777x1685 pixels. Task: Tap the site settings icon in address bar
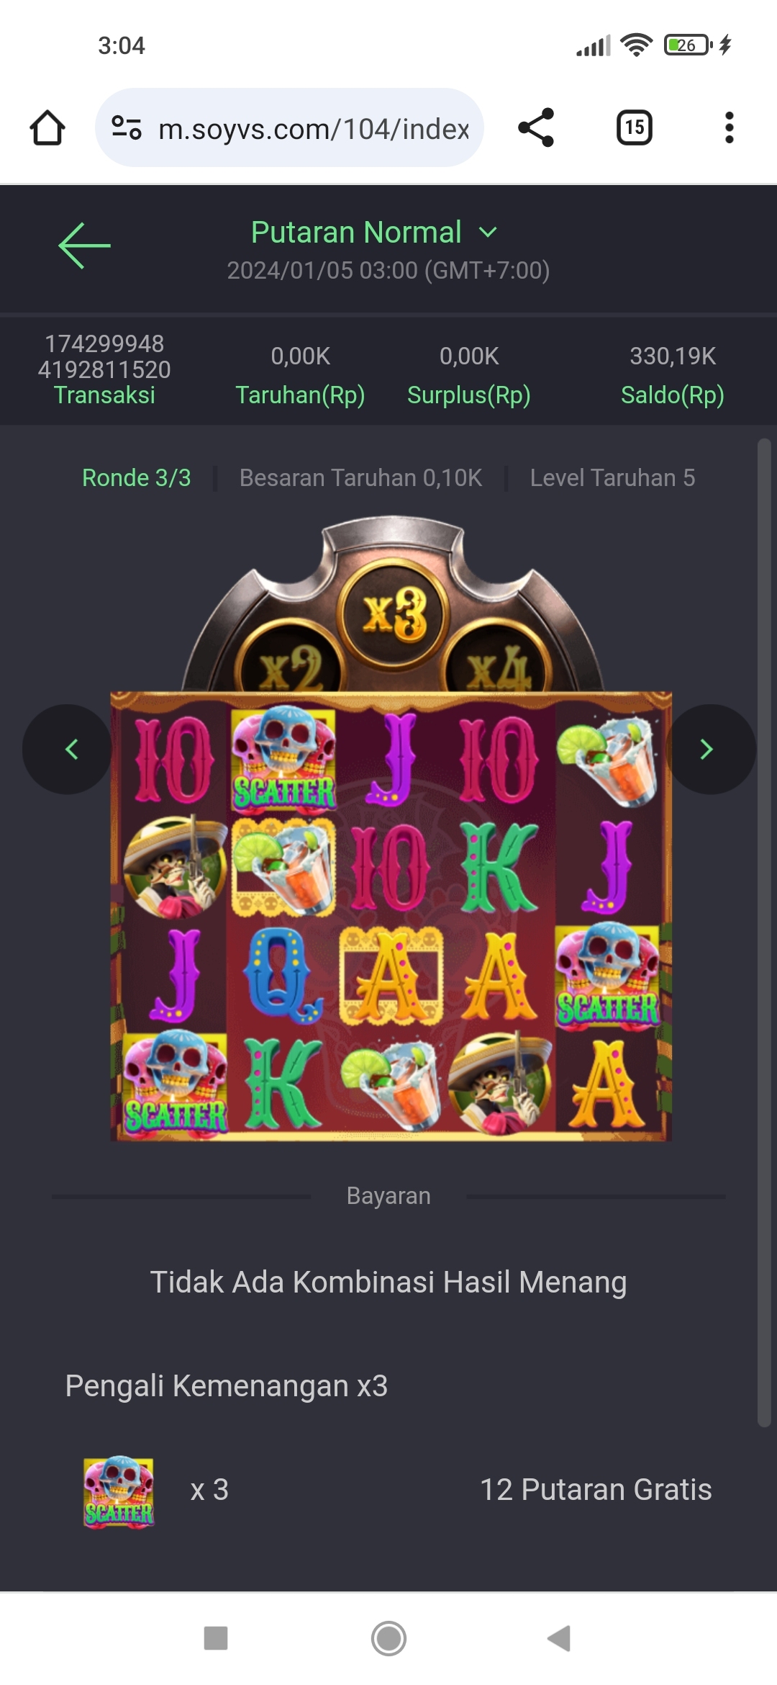pyautogui.click(x=127, y=128)
